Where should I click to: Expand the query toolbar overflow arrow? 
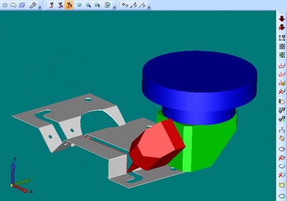coord(149,7)
